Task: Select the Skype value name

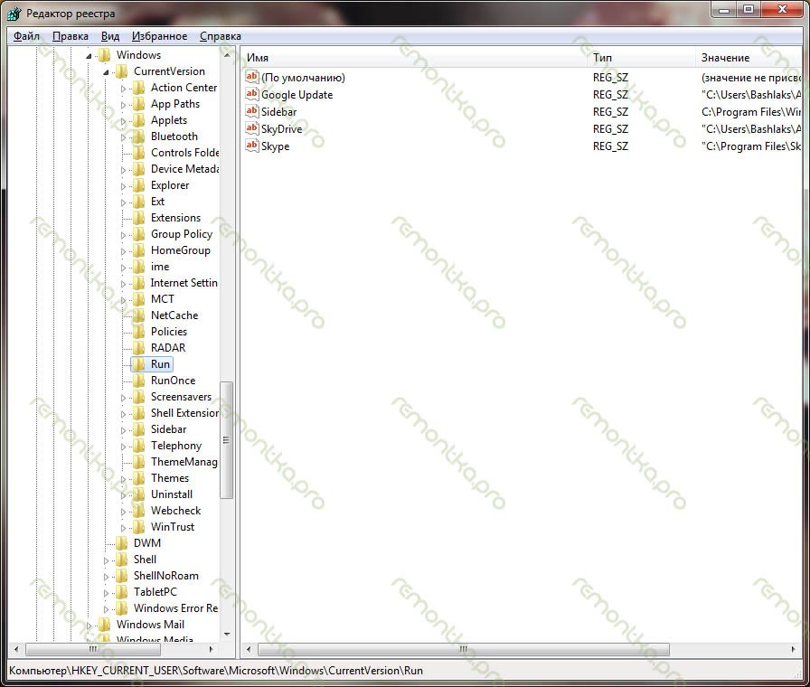Action: point(276,146)
